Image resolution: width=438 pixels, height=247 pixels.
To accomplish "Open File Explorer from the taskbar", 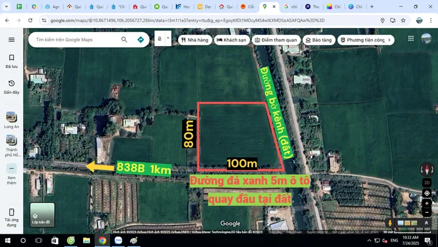I will click(86, 240).
